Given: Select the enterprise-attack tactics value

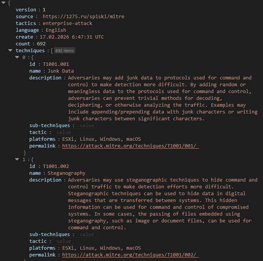Looking at the screenshot, I should tap(67, 23).
